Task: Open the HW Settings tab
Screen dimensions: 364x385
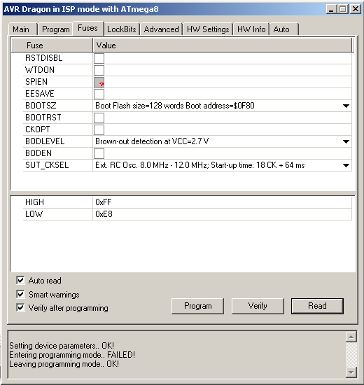Action: coord(208,29)
